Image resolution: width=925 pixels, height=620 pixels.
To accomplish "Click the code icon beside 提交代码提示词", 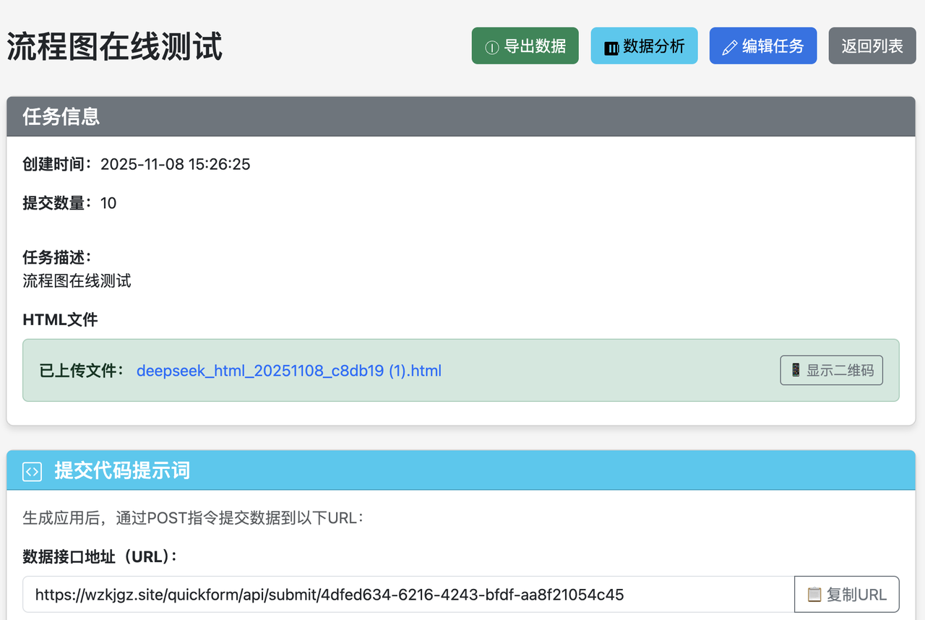I will [x=33, y=471].
